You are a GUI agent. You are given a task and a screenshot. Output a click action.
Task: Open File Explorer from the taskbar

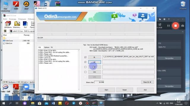[33, 103]
